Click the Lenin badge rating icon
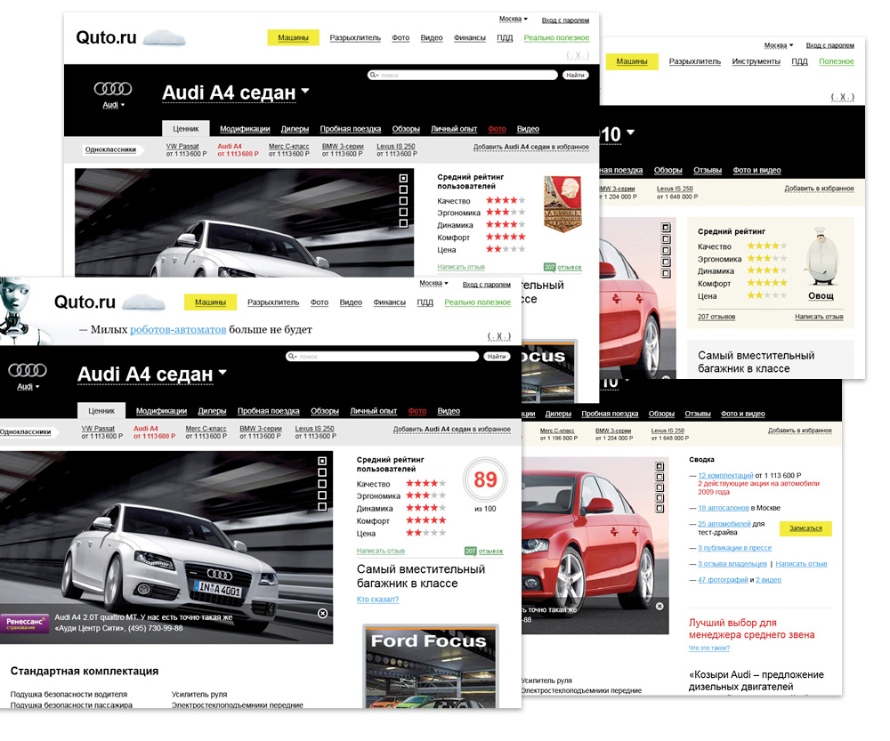890x741 pixels. pyautogui.click(x=562, y=204)
